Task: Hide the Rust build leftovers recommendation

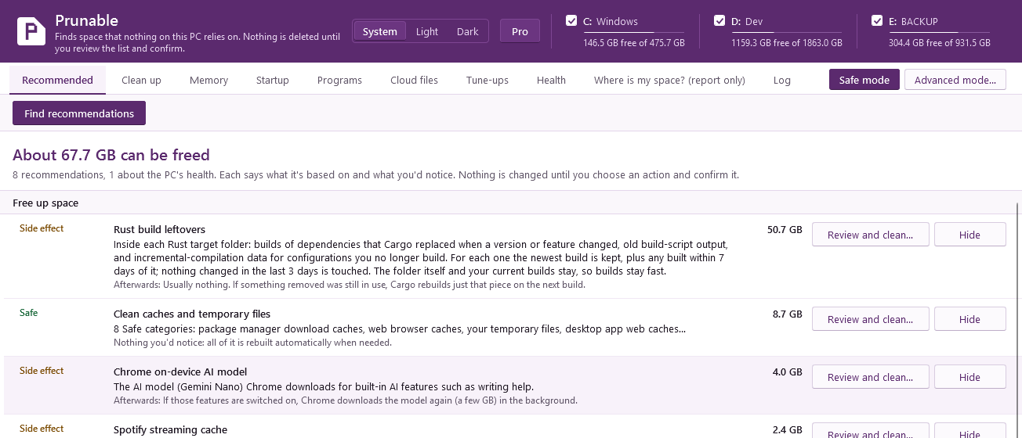Action: (969, 235)
